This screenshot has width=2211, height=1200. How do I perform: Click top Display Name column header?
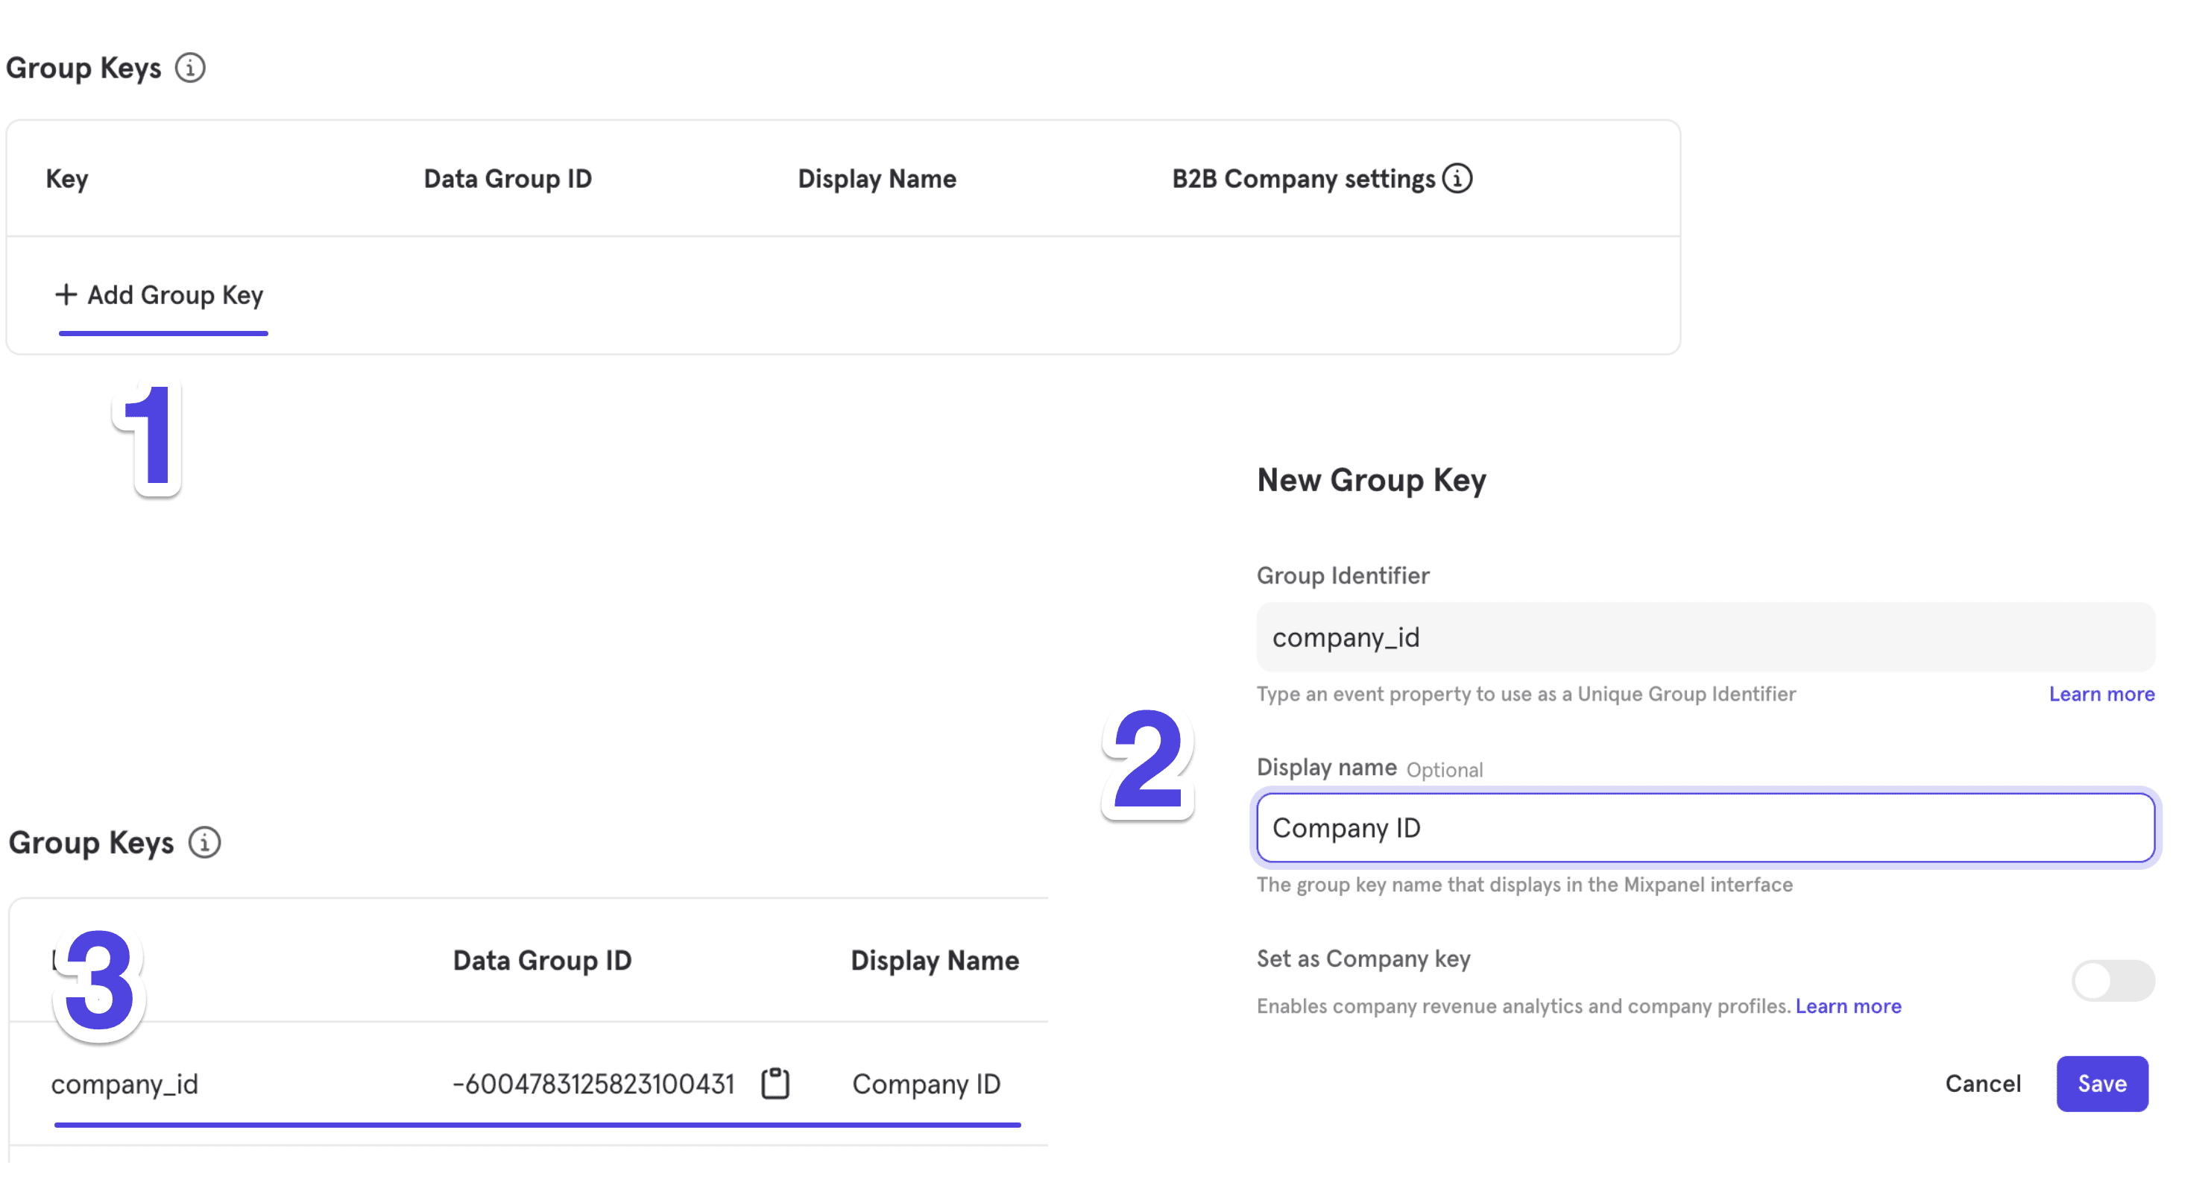(877, 179)
